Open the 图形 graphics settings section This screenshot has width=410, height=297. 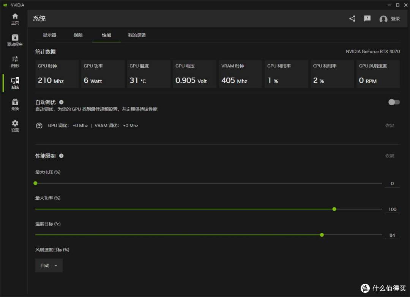[15, 62]
